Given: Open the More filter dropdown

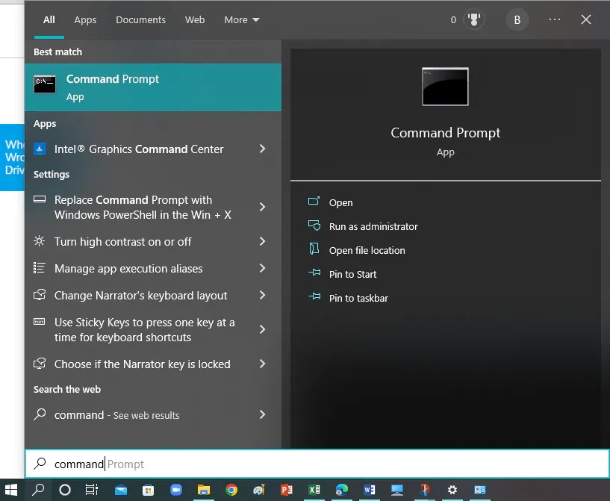Looking at the screenshot, I should pos(240,19).
